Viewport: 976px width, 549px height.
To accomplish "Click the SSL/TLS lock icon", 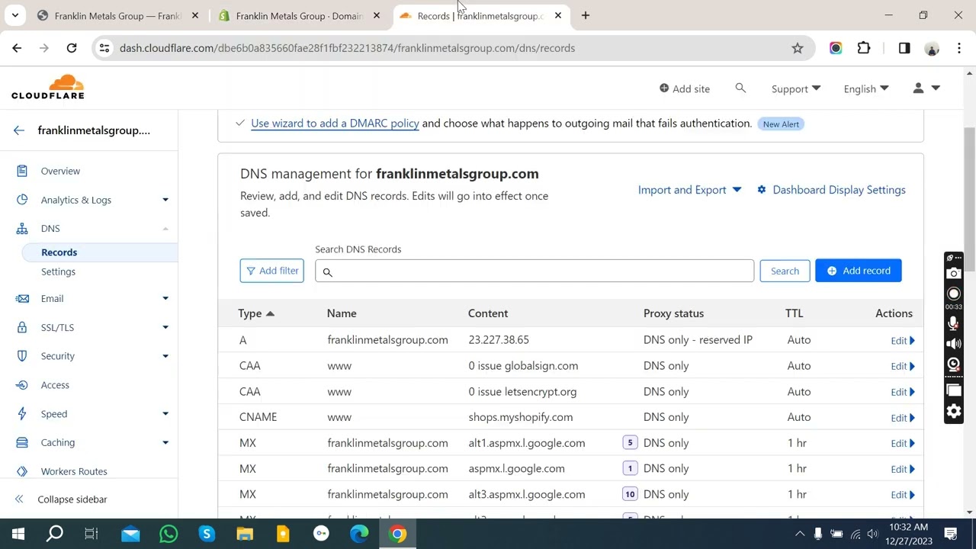I will click(x=22, y=327).
